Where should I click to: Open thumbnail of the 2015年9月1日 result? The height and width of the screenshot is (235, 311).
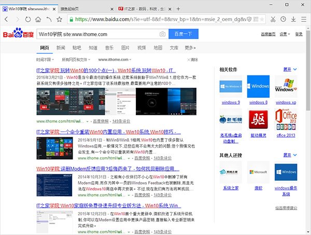point(54,148)
